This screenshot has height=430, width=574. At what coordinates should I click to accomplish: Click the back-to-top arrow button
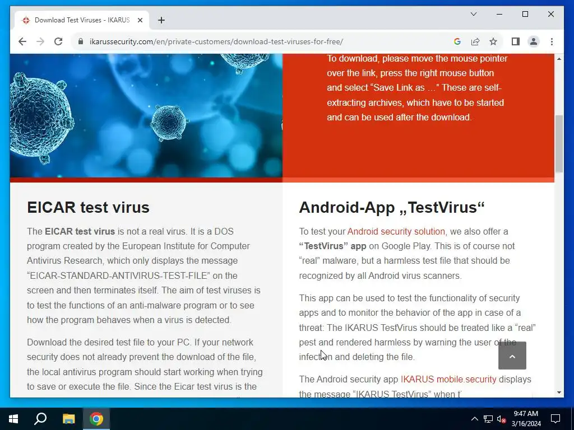(512, 356)
